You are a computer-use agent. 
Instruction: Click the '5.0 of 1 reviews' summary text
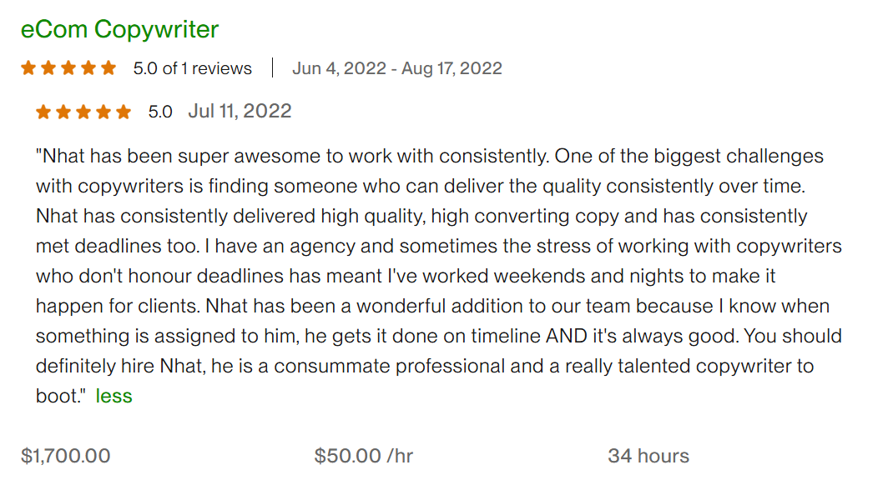tap(192, 68)
